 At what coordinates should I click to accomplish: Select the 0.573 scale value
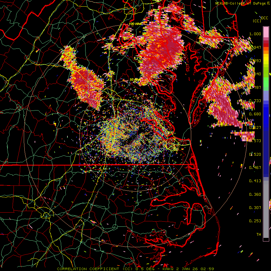[255, 141]
